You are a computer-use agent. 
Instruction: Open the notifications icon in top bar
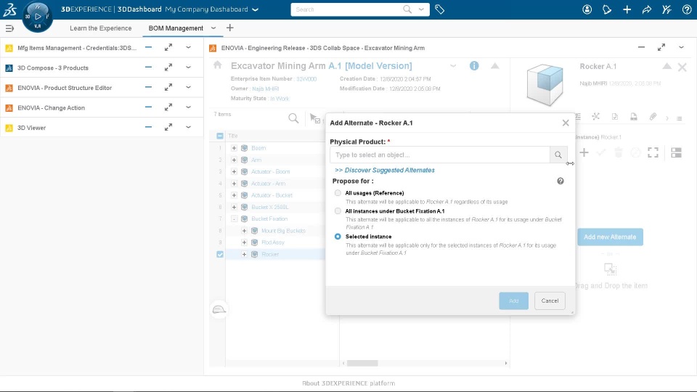(607, 9)
